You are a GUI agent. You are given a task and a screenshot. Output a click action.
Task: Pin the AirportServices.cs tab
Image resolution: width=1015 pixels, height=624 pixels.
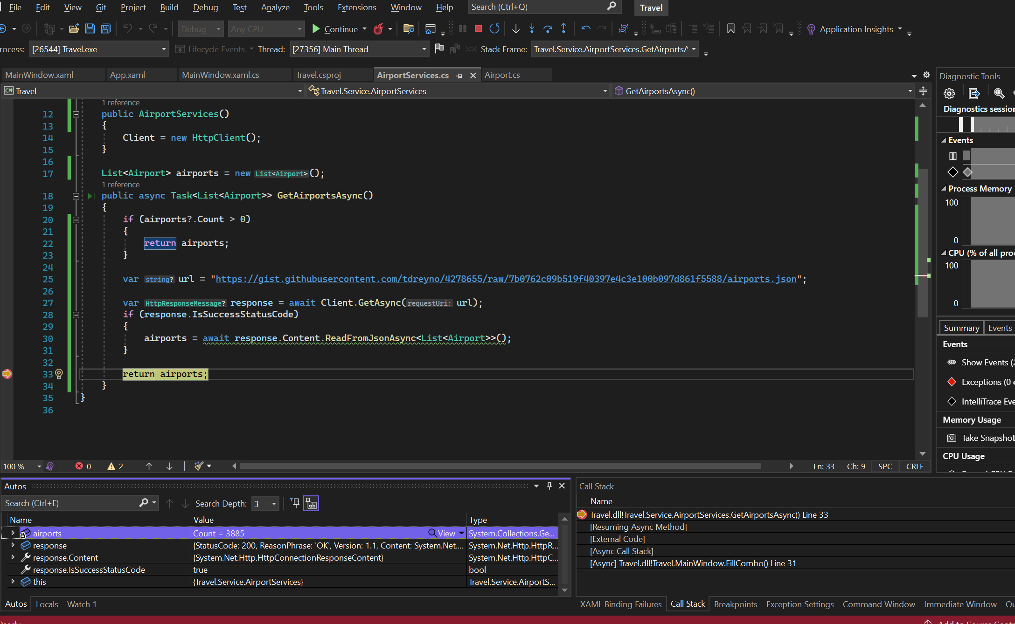[x=459, y=75]
